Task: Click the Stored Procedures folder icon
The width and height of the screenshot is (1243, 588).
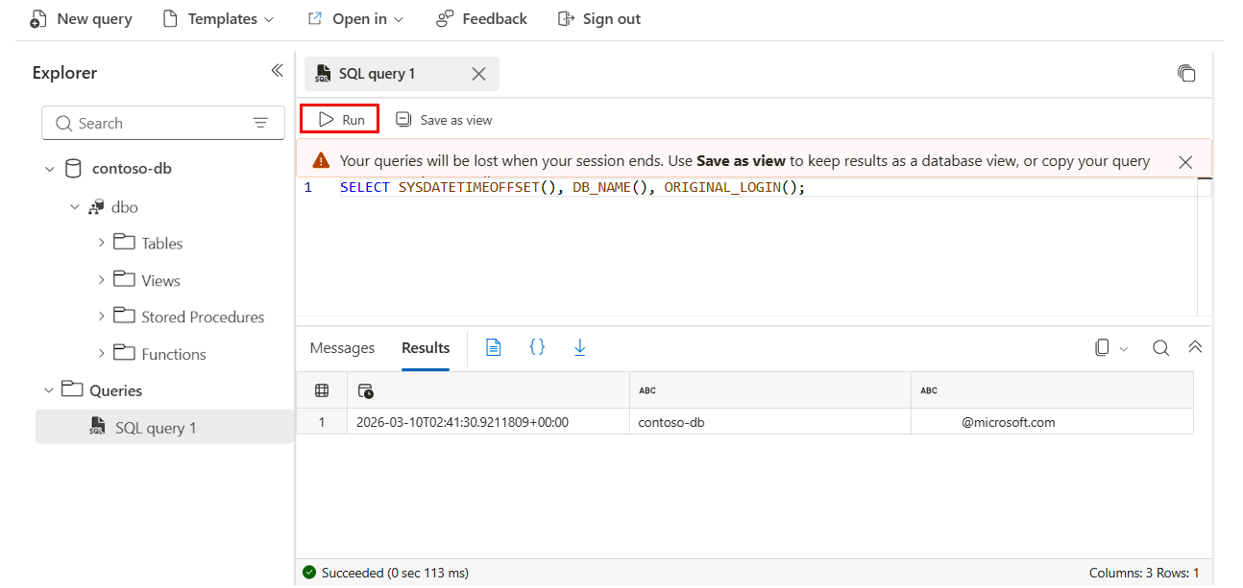Action: [124, 315]
